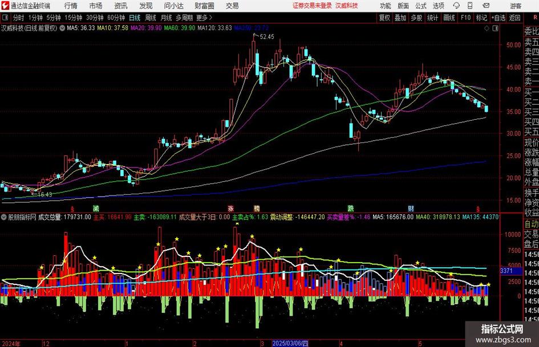This screenshot has height=347, width=539.
Task: Open the 多周期 multi-period view
Action: tap(184, 18)
